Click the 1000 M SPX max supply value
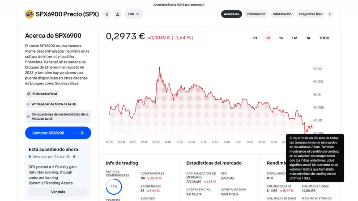This screenshot has height=201, width=358. pos(230,194)
